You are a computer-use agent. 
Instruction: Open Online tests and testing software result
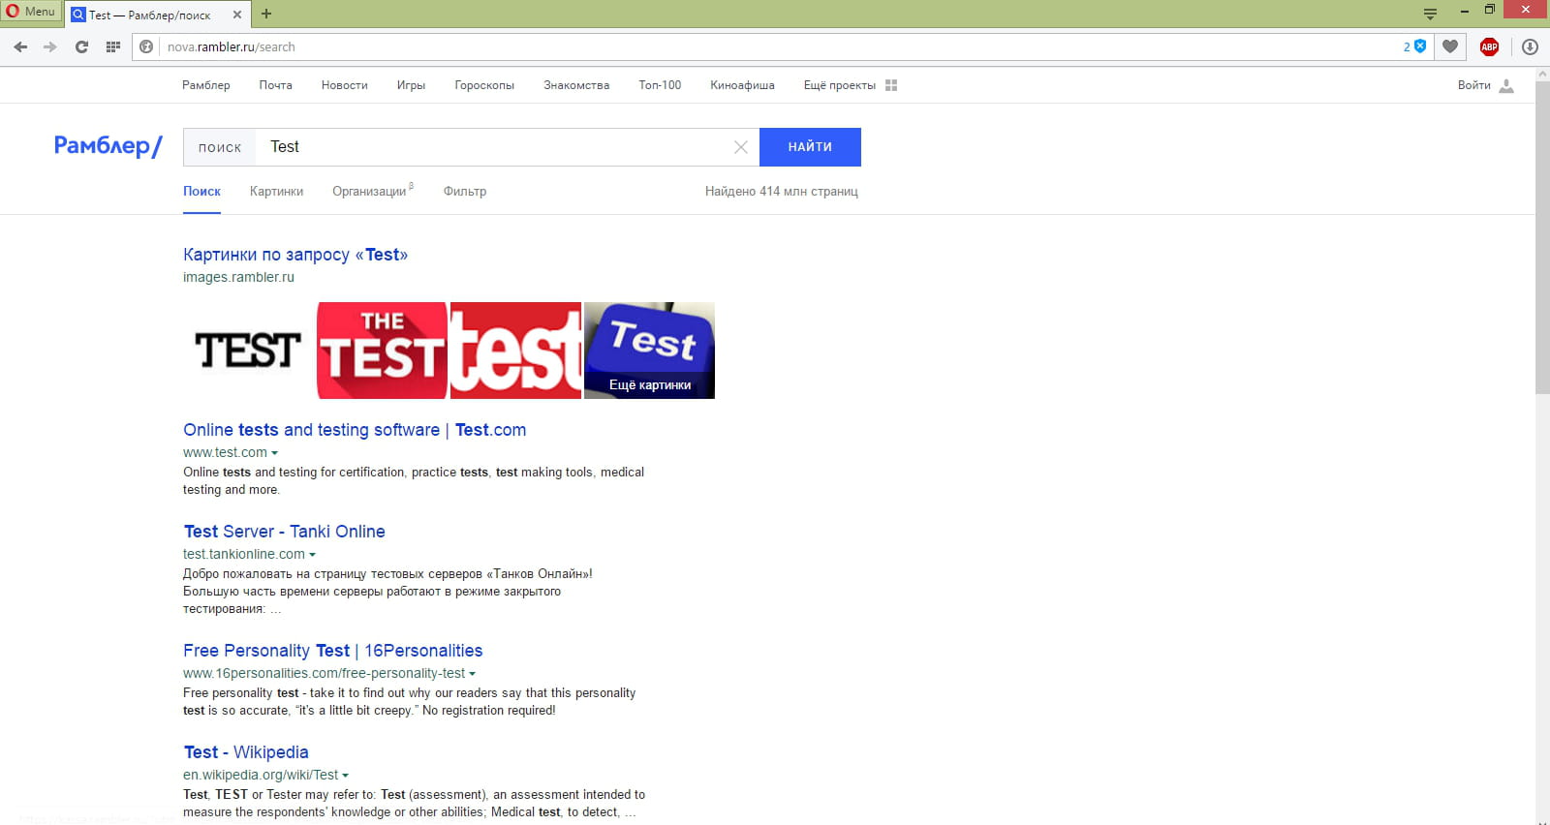point(355,430)
